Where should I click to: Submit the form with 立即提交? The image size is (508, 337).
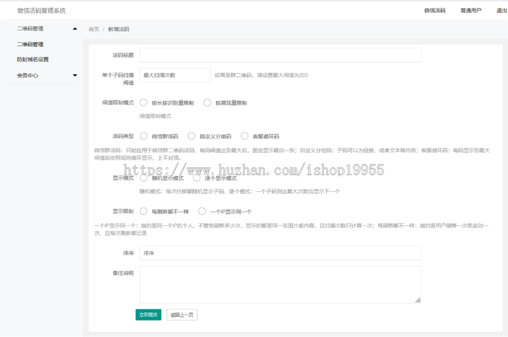coord(148,314)
